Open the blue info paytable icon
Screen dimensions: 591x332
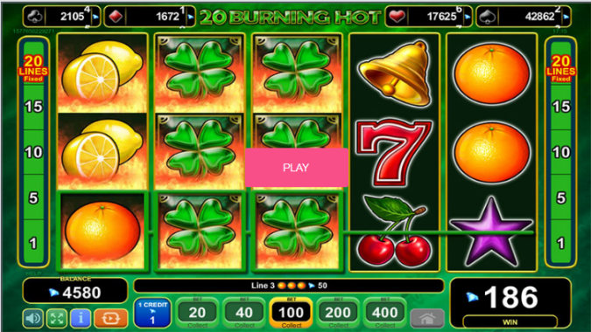(81, 318)
